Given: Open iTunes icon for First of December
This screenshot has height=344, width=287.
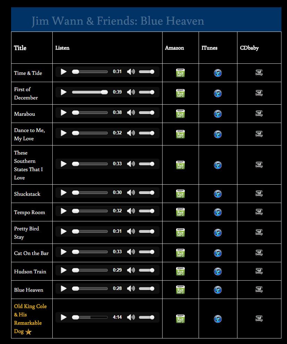Looking at the screenshot, I should [218, 93].
